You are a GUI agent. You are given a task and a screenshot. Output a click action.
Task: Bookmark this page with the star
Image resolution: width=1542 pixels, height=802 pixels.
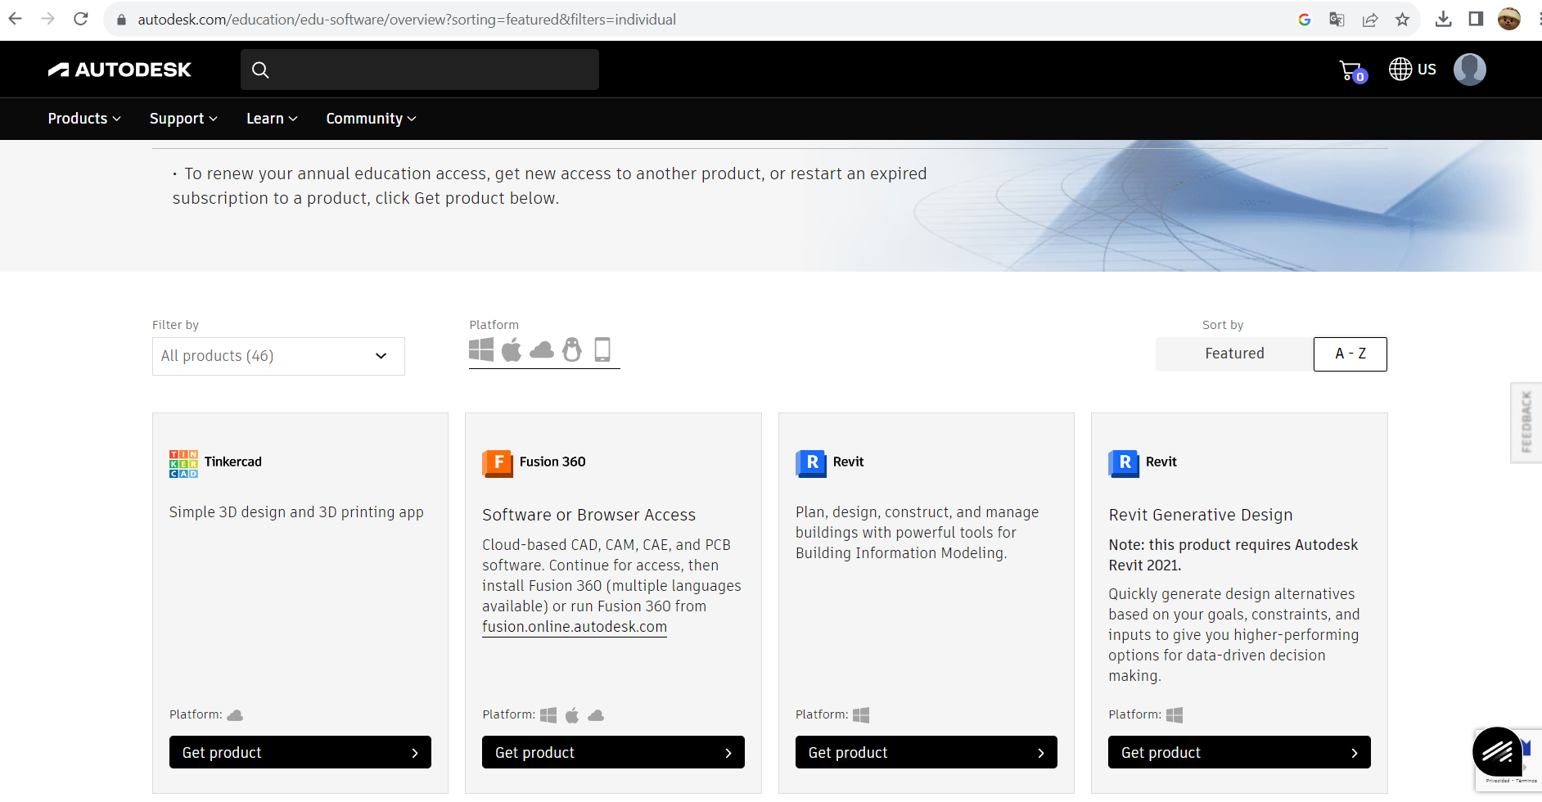pos(1403,20)
